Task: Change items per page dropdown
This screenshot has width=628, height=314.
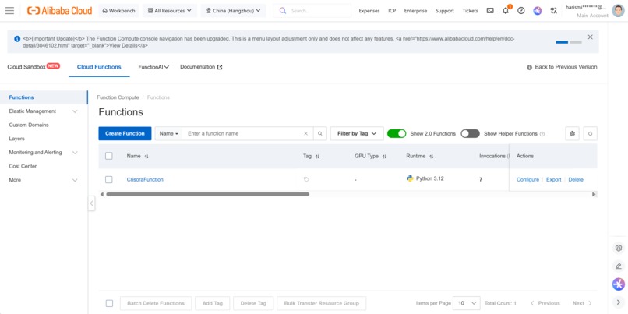Action: pyautogui.click(x=467, y=303)
